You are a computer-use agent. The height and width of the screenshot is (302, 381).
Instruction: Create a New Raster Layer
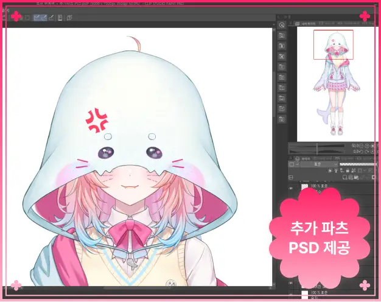tap(345, 178)
